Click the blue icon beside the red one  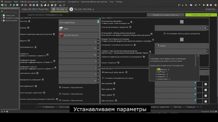(34, 5)
